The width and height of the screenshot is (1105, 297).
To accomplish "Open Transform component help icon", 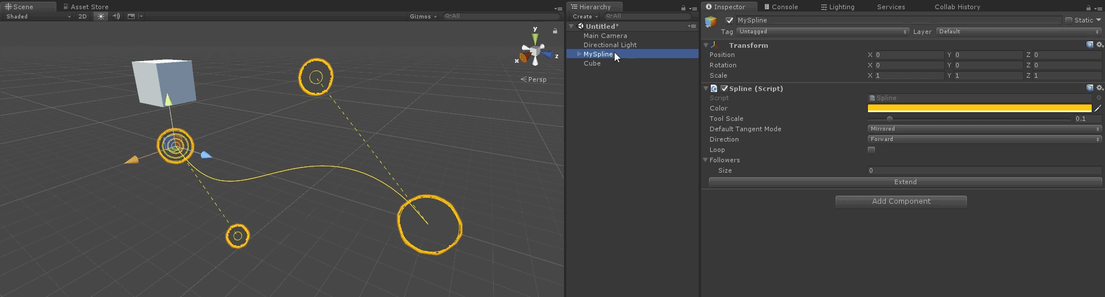I will (1089, 45).
